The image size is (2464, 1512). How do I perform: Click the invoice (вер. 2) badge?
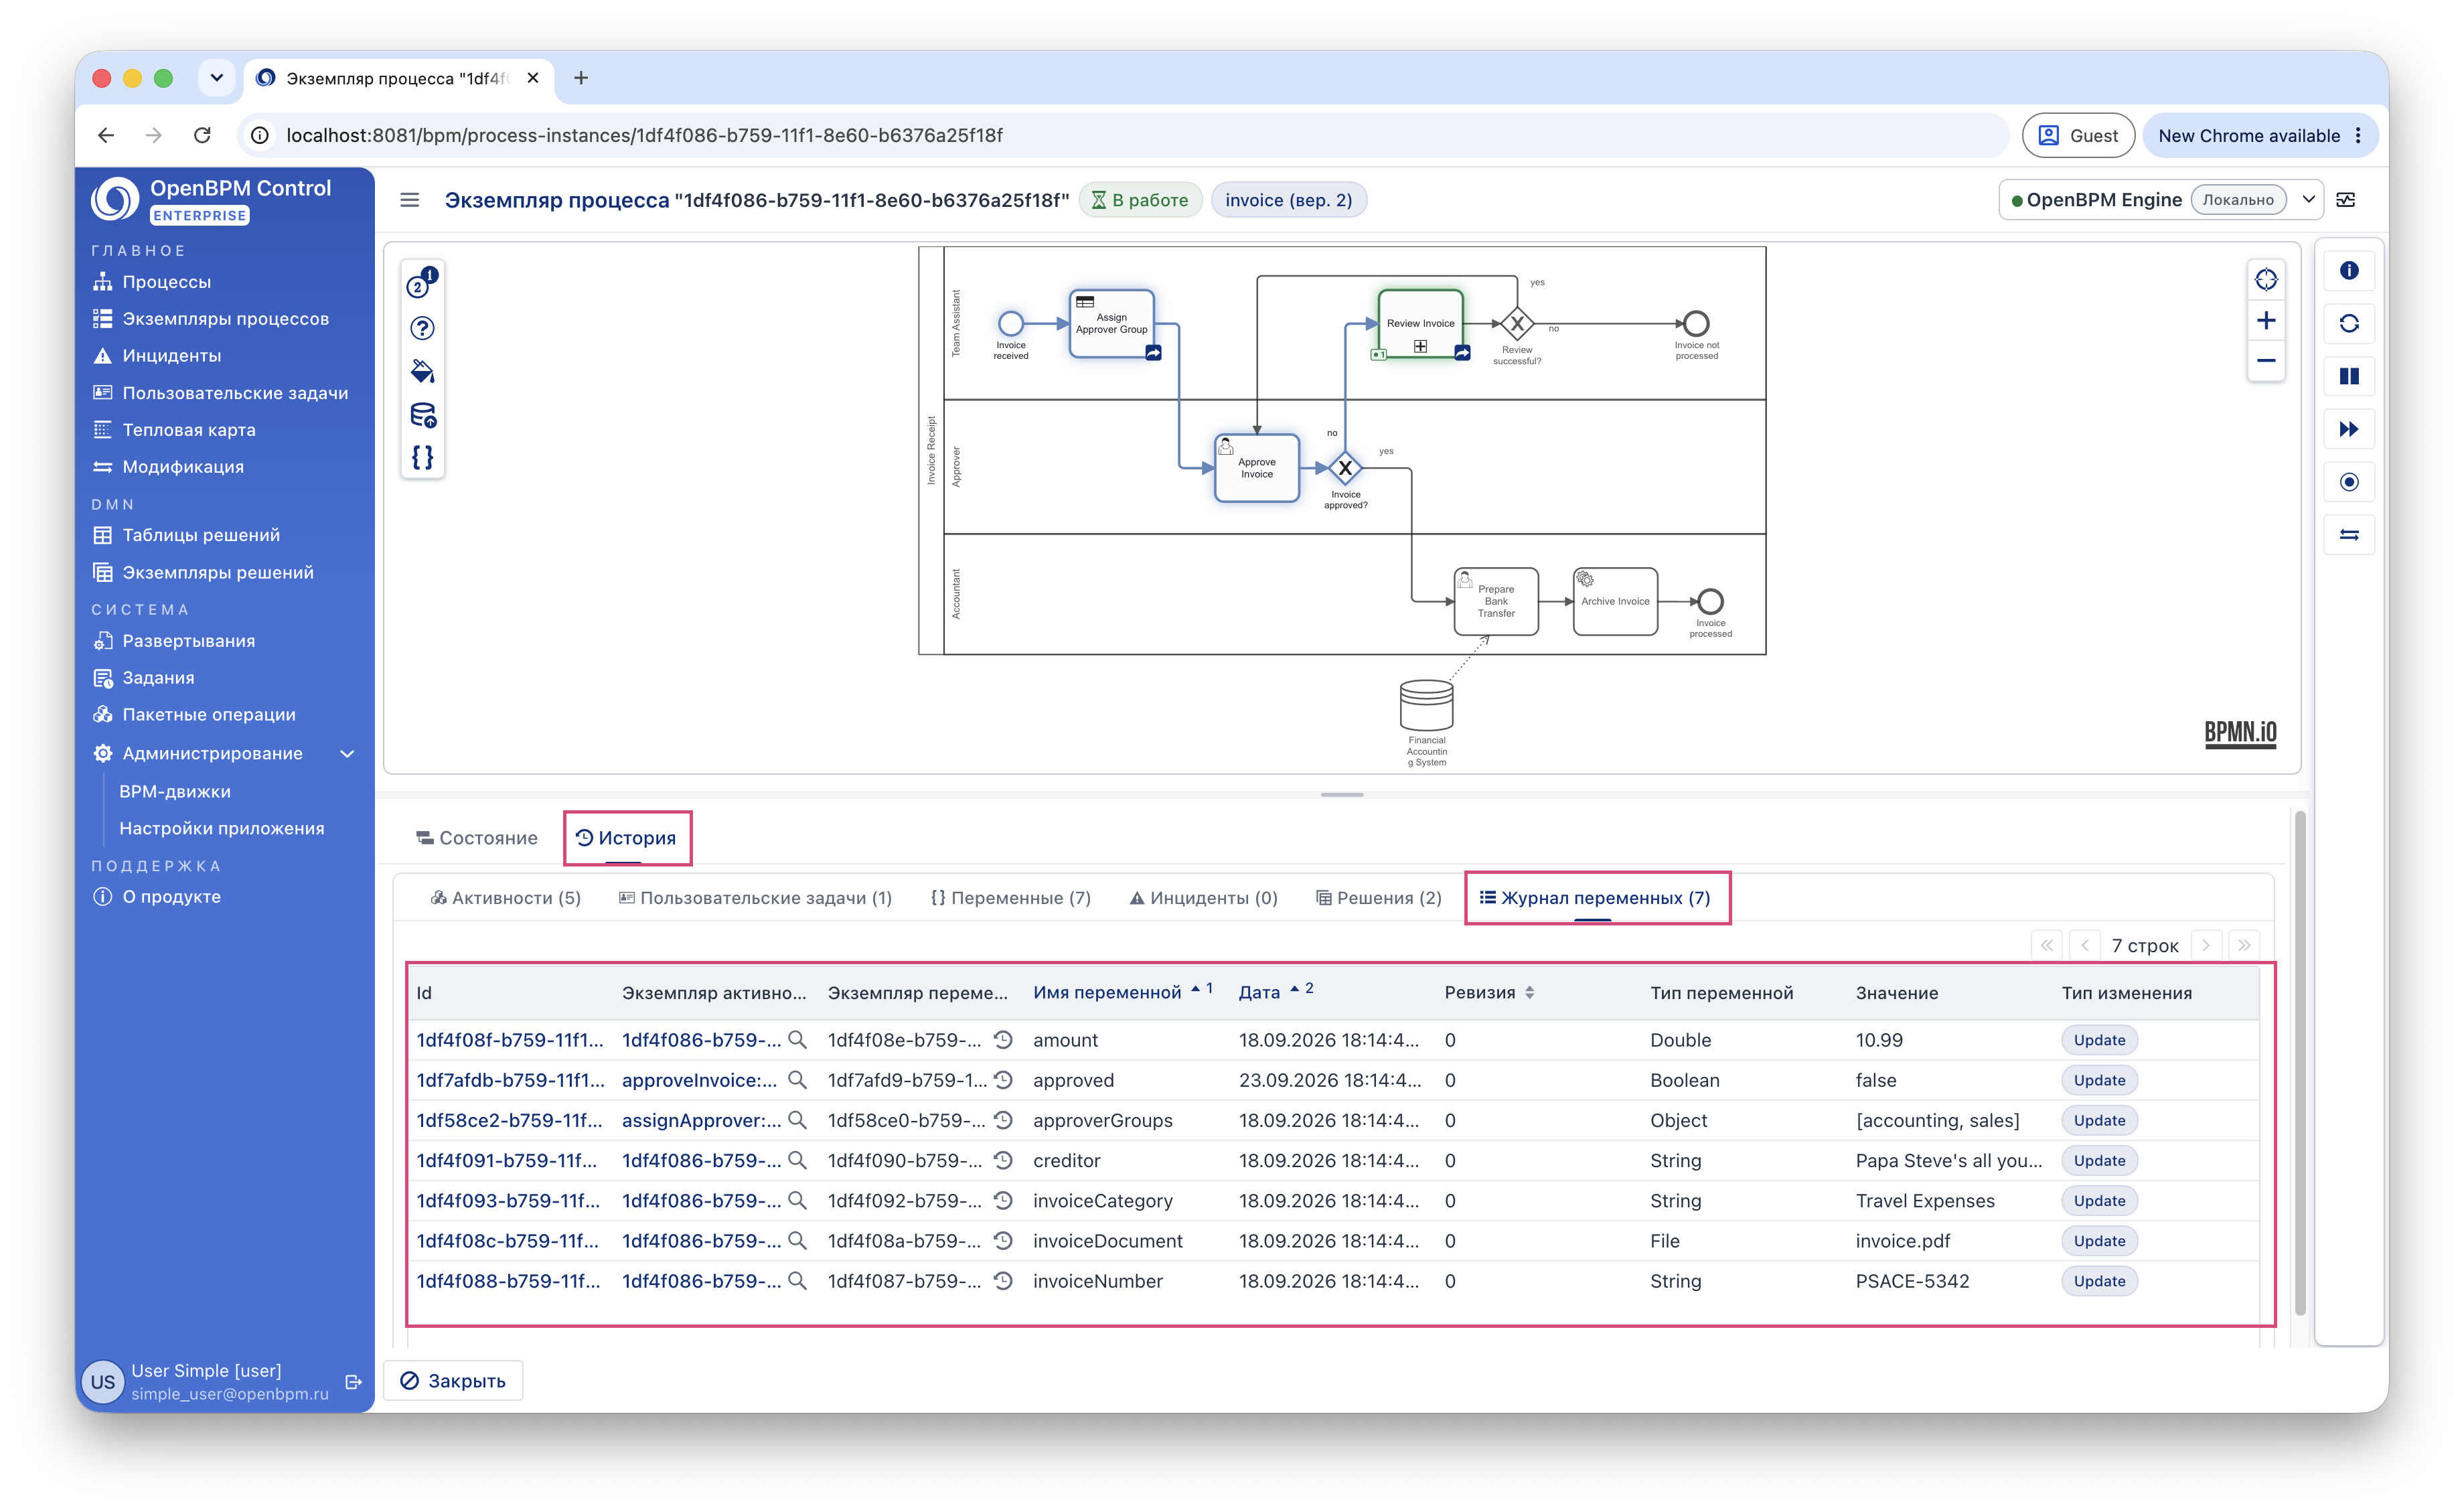1289,200
